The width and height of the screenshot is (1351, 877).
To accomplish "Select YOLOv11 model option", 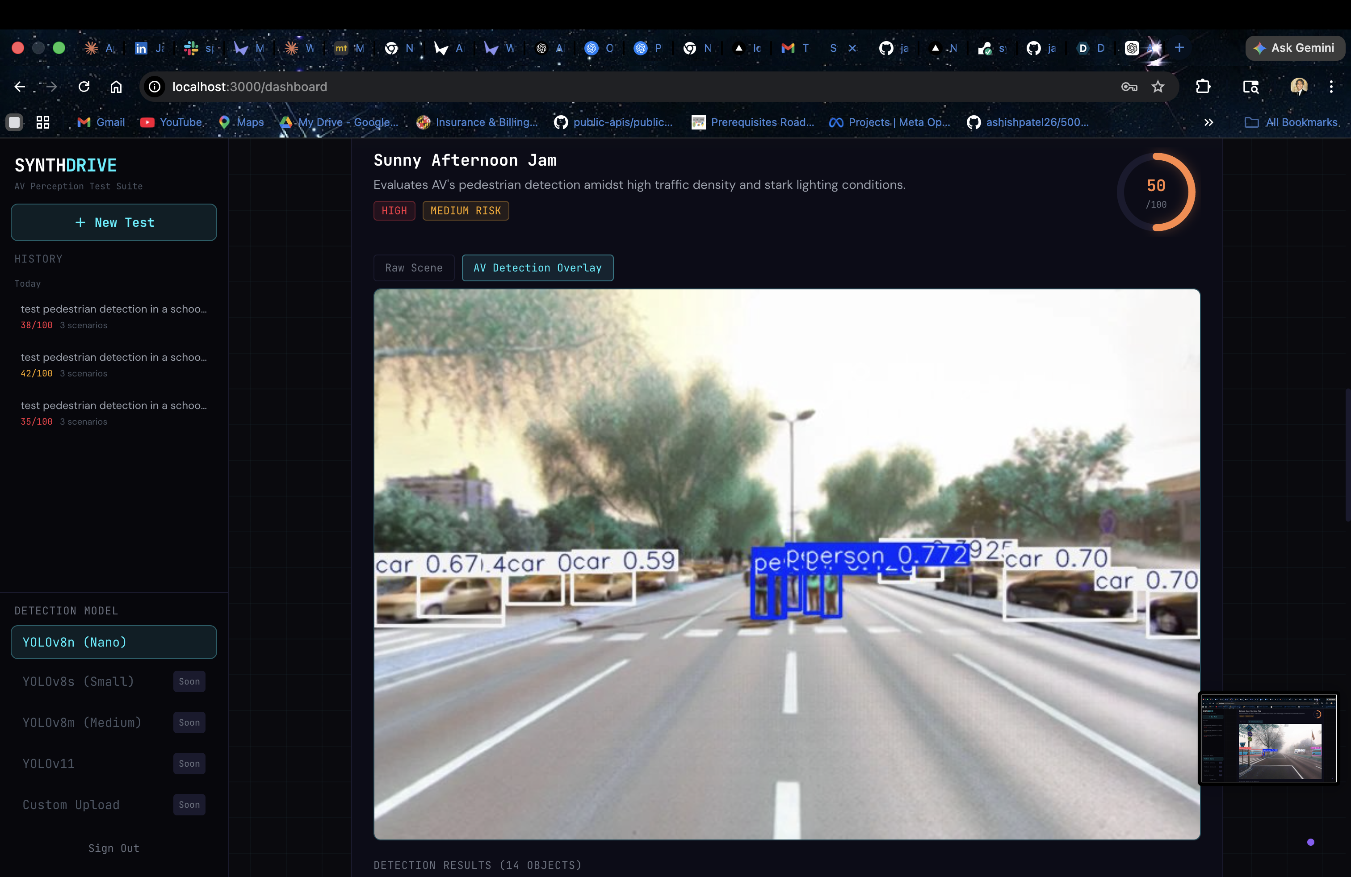I will point(49,764).
